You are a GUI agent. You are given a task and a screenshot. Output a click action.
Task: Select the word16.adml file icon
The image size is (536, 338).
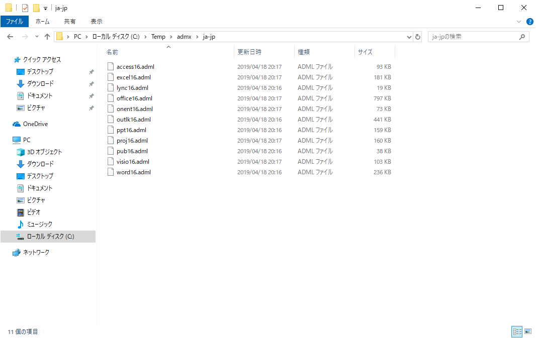(x=111, y=172)
